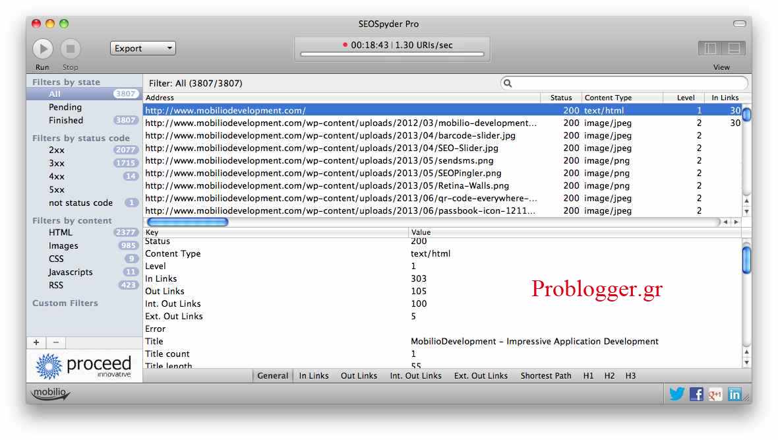Sort by the Content Type column header

point(622,98)
